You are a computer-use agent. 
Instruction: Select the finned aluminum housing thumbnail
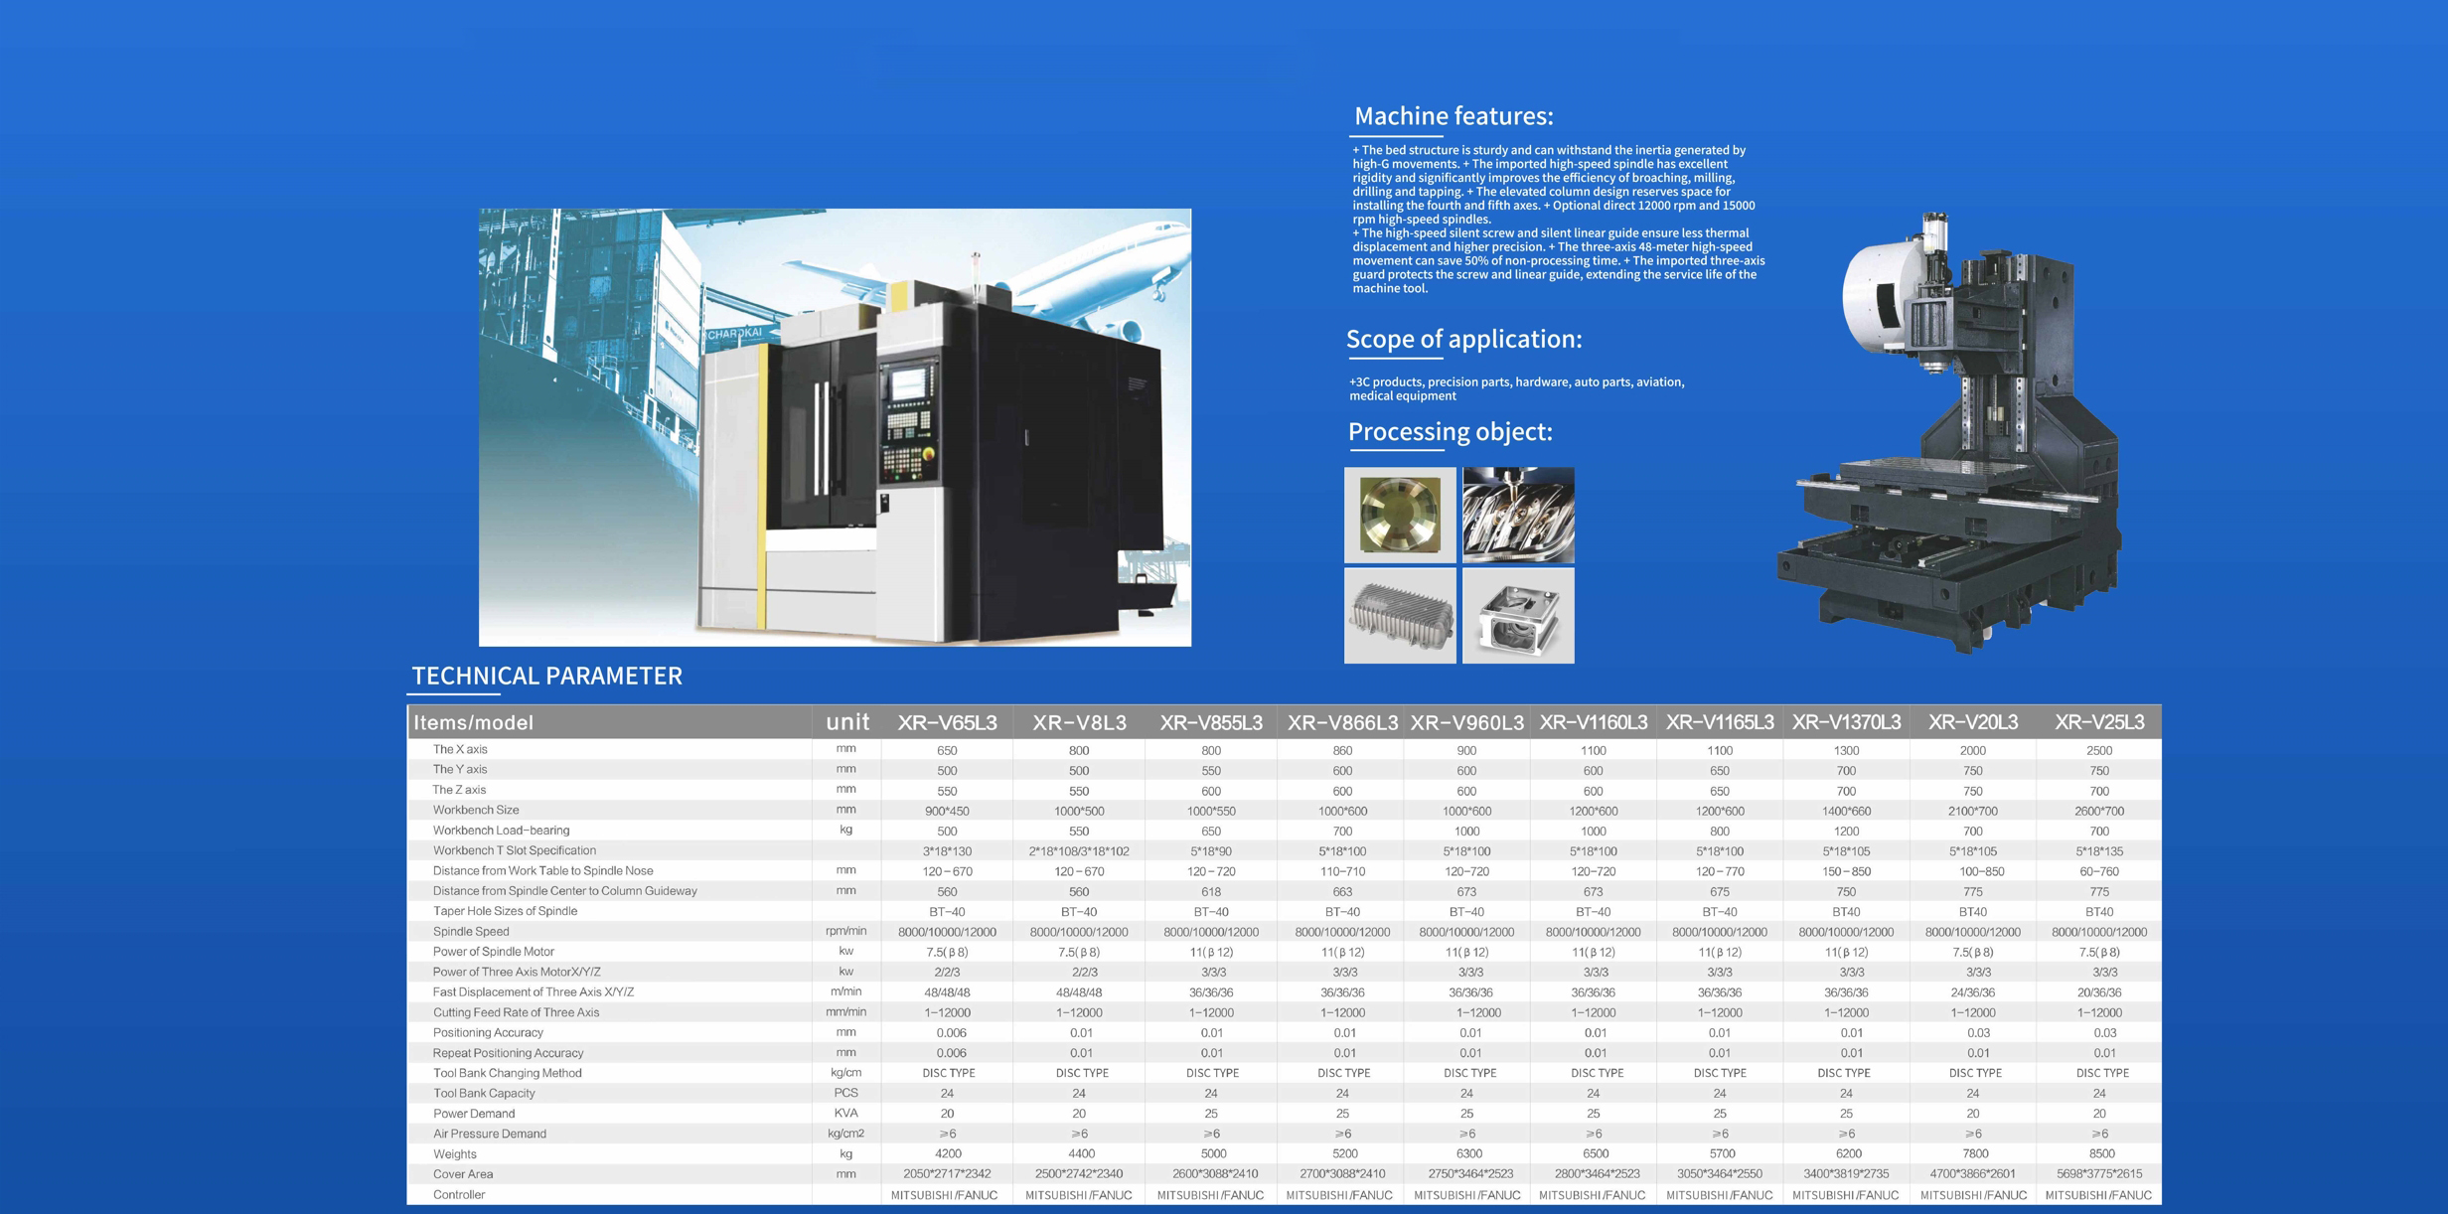1399,615
